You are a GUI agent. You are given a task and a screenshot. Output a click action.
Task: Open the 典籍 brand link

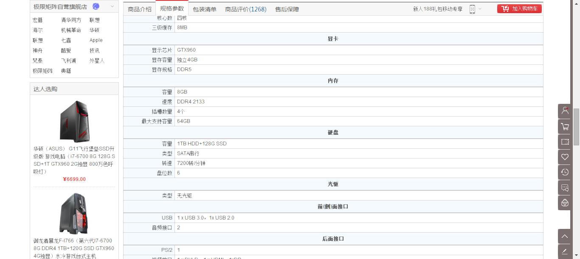[66, 71]
